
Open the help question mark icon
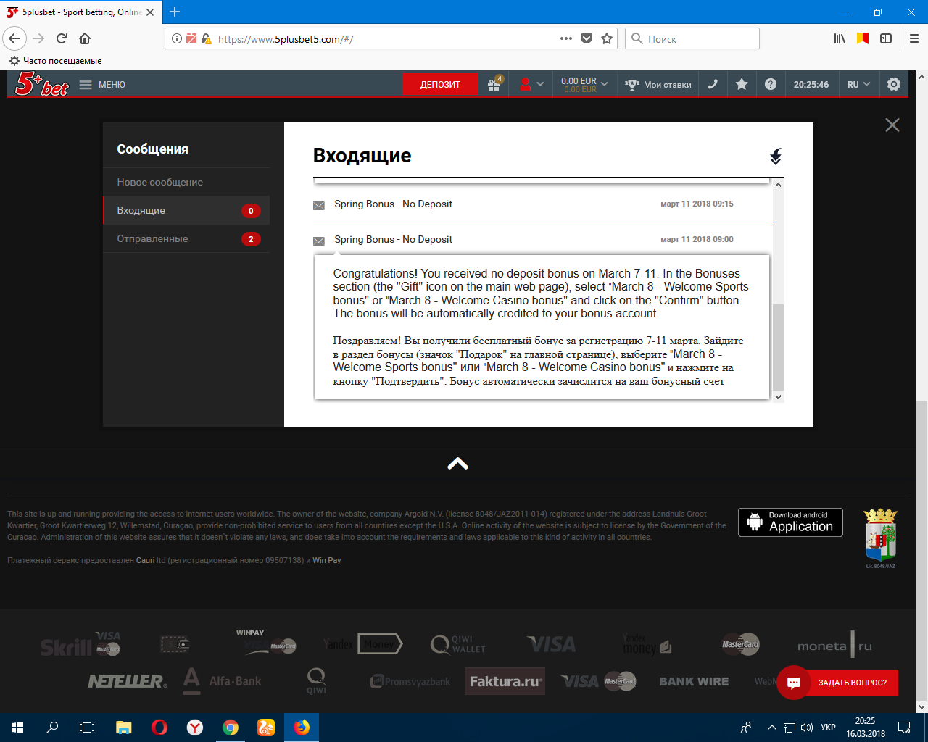(771, 85)
